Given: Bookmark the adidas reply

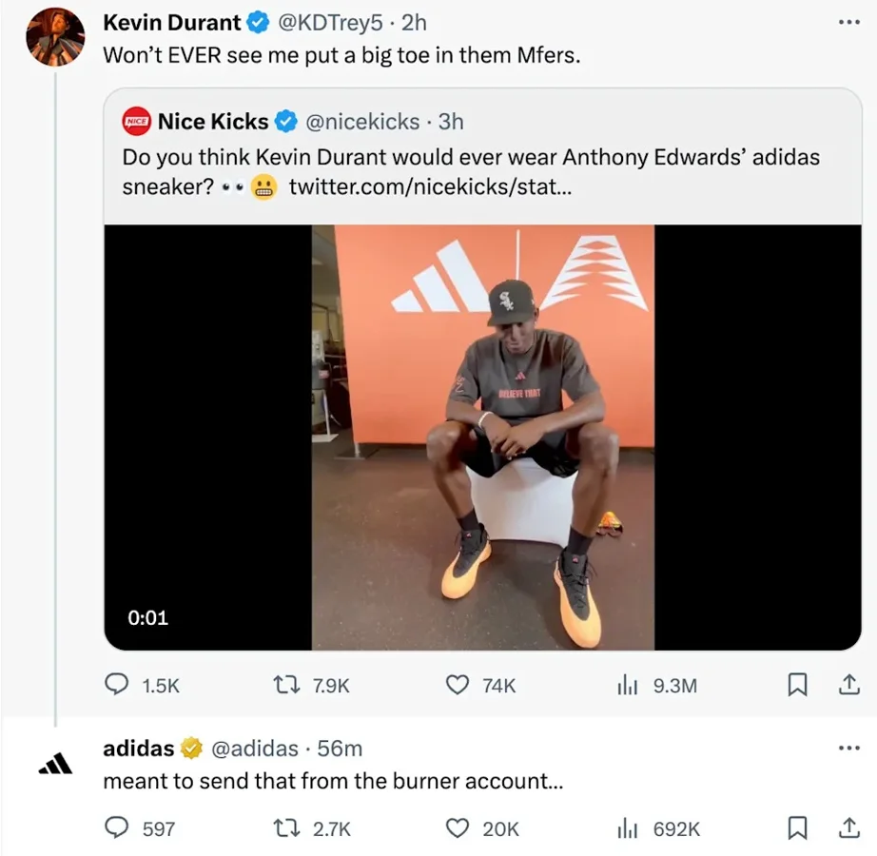Looking at the screenshot, I should (797, 828).
